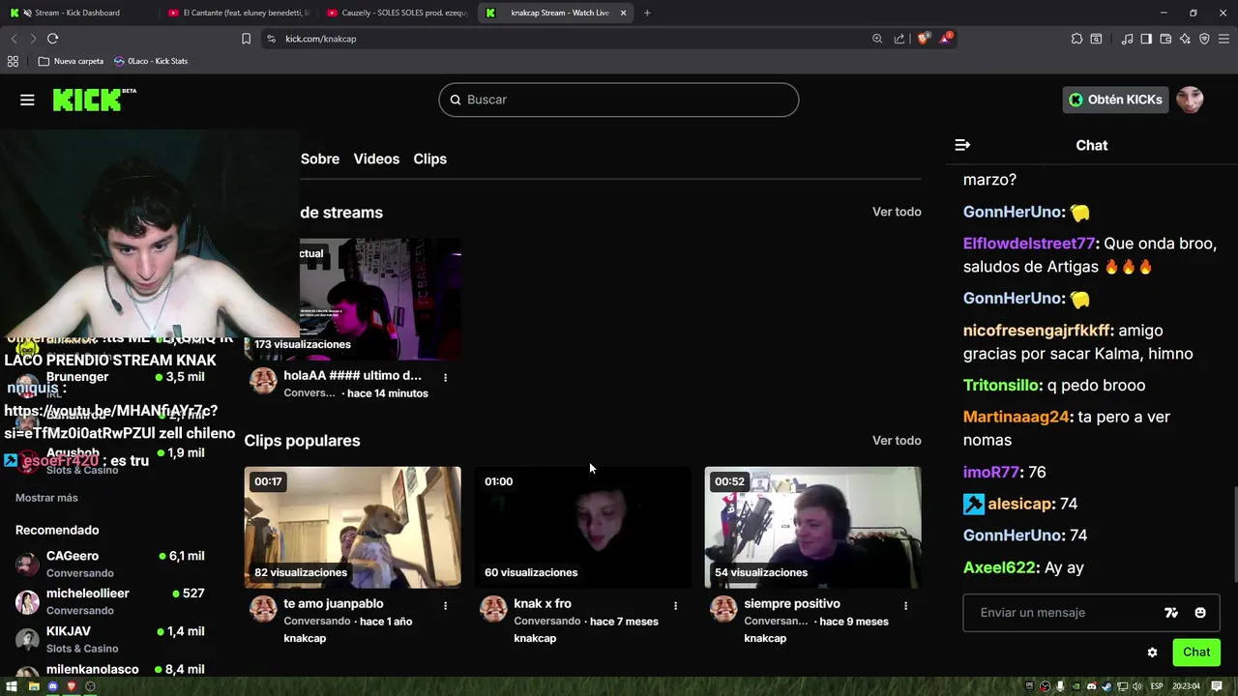Image resolution: width=1238 pixels, height=696 pixels.
Task: Switch to Cauzelly SOLES SOLES browser tab
Action: (398, 13)
